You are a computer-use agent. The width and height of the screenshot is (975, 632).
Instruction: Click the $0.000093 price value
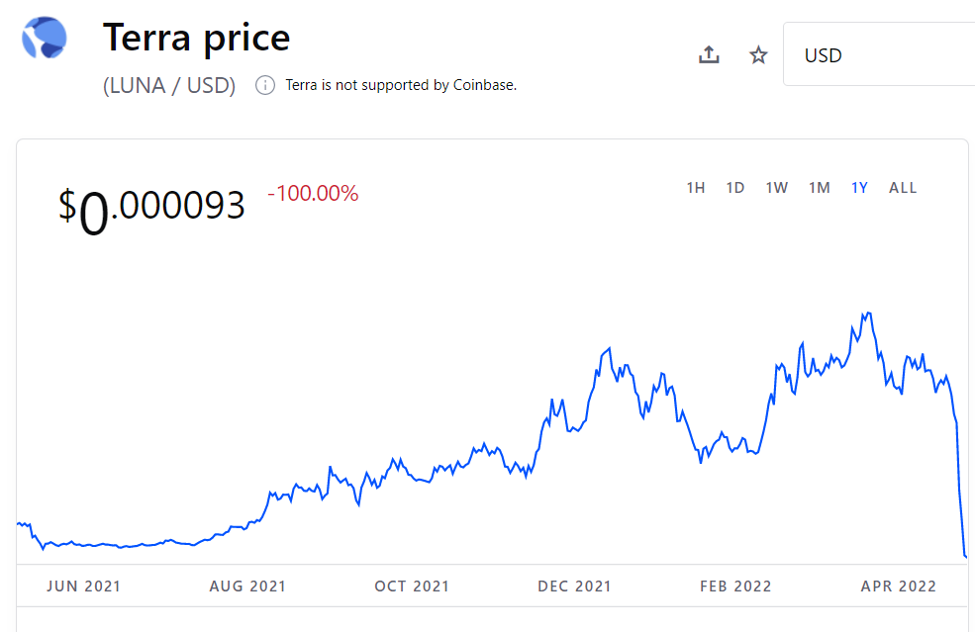coord(151,208)
